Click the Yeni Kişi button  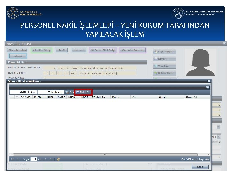[165, 66]
